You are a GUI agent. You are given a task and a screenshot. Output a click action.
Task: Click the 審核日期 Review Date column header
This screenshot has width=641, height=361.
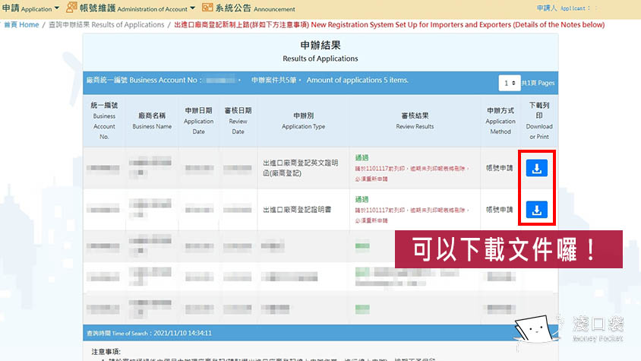[x=238, y=121]
